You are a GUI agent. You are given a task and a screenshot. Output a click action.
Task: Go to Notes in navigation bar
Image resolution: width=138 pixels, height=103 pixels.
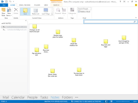tap(55, 97)
